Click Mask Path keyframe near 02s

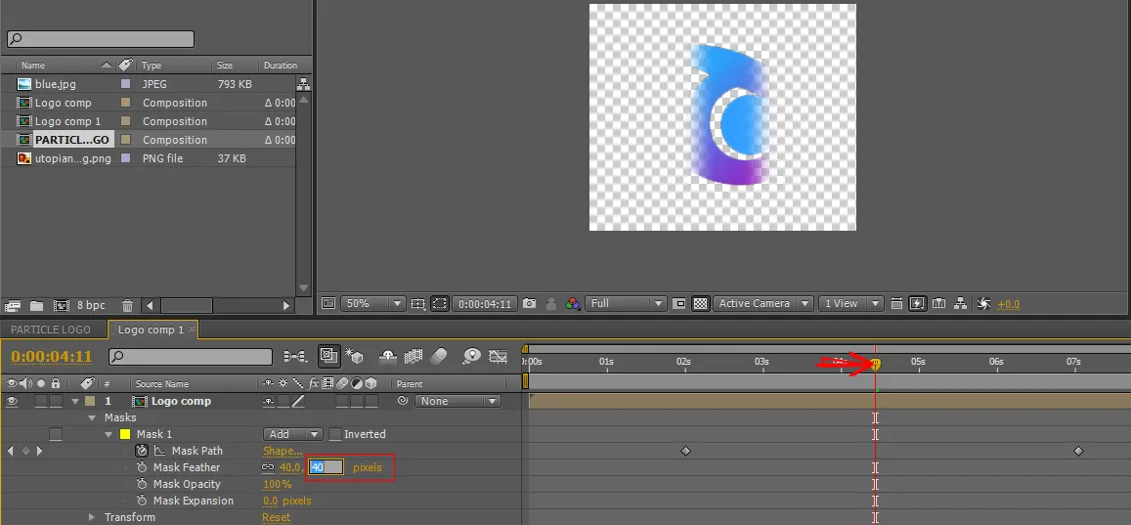pyautogui.click(x=685, y=451)
